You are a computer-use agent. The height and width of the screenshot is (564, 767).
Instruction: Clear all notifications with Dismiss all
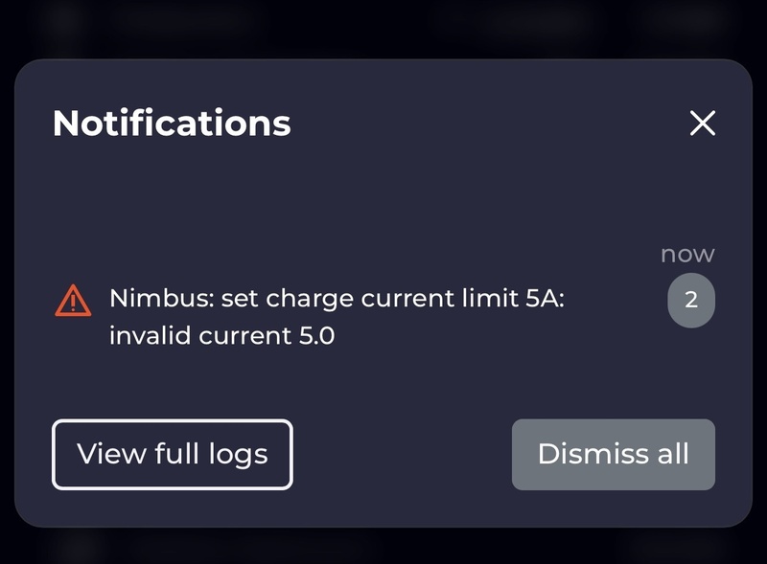tap(613, 454)
